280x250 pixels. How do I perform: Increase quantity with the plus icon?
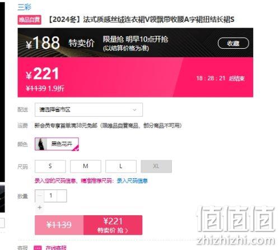coord(40,207)
